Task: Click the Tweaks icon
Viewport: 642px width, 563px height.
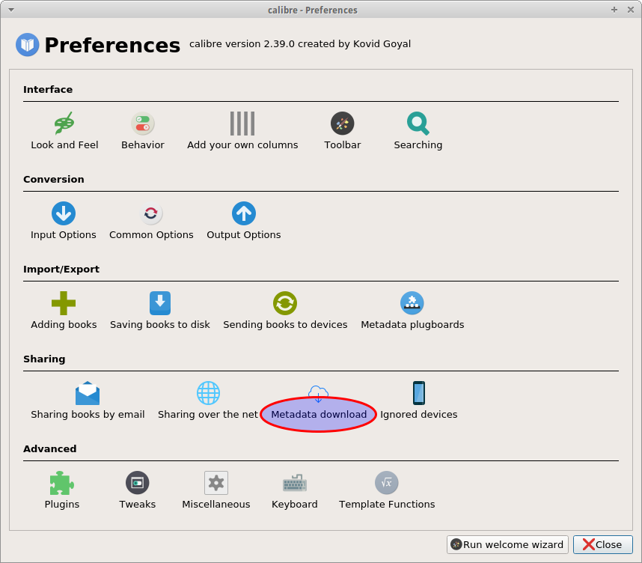Action: click(x=137, y=483)
